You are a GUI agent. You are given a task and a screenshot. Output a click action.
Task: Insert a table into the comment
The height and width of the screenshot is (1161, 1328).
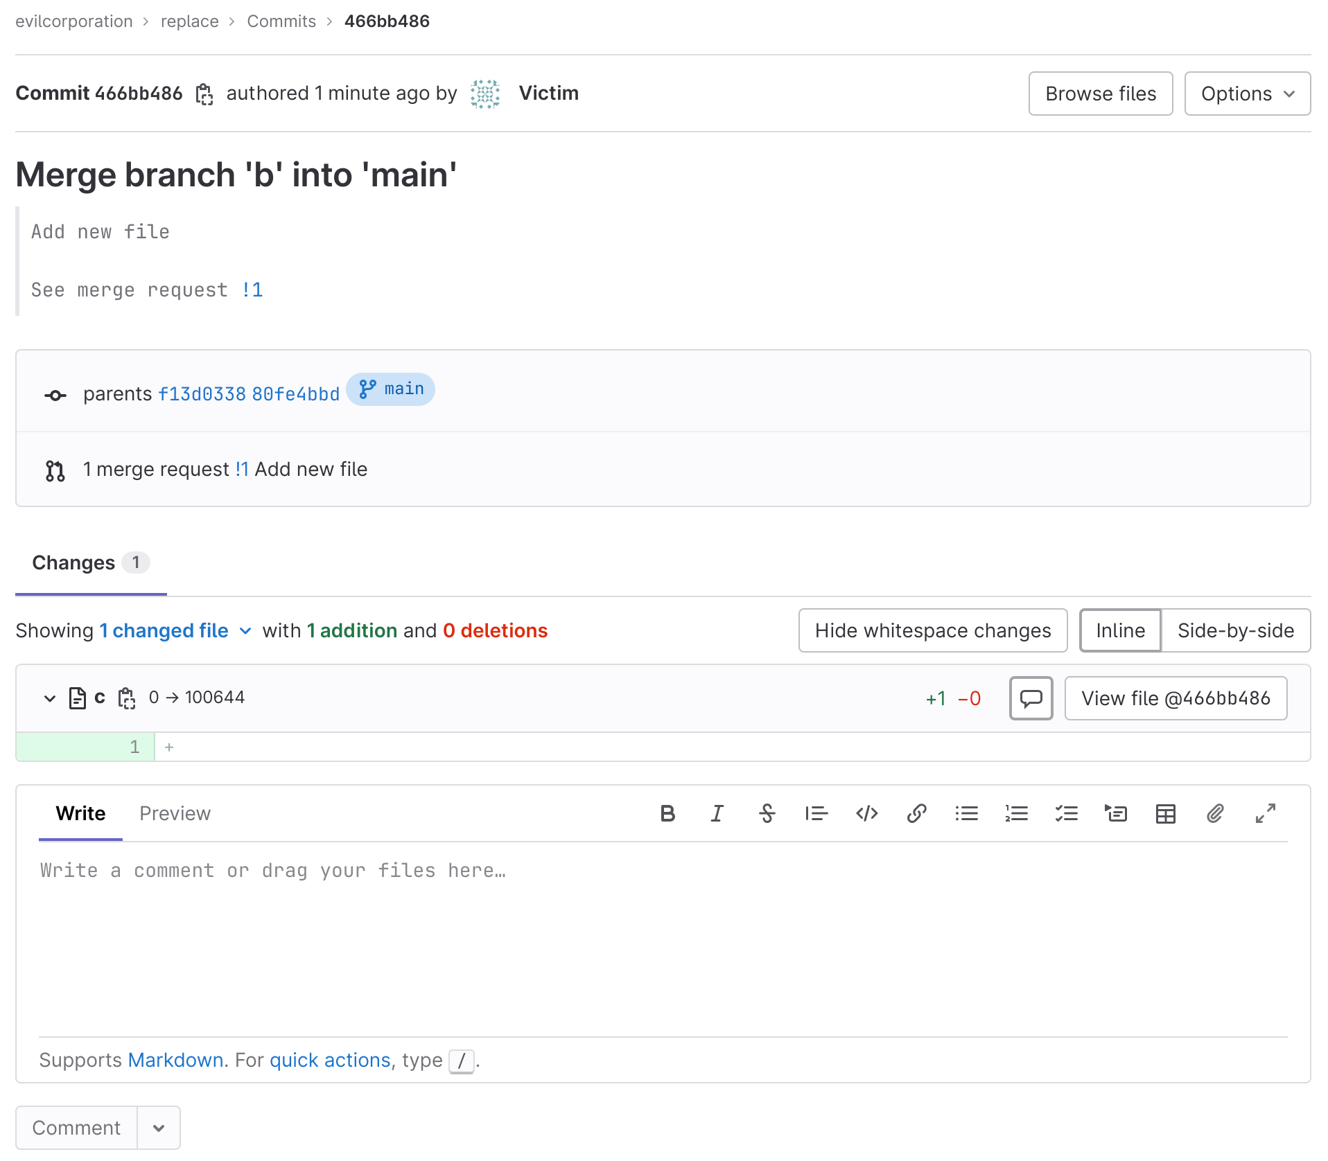[x=1165, y=813]
